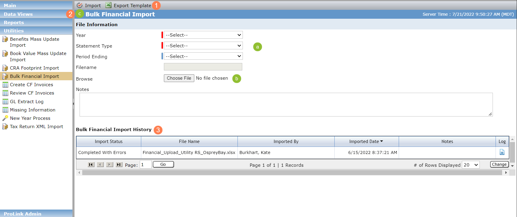
Task: Click the Excel icon beside Export Template
Action: click(x=108, y=5)
